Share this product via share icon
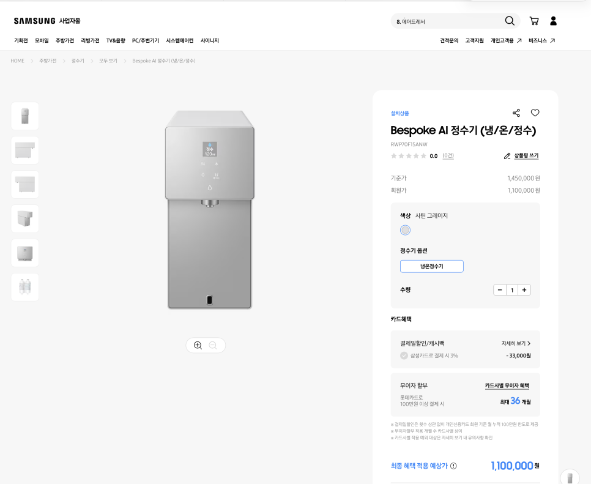This screenshot has width=591, height=484. [x=516, y=113]
